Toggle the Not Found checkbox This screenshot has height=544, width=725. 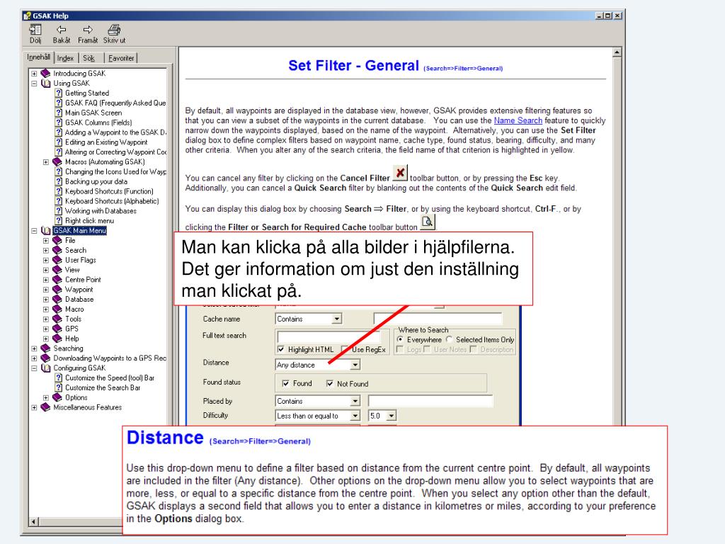coord(330,383)
